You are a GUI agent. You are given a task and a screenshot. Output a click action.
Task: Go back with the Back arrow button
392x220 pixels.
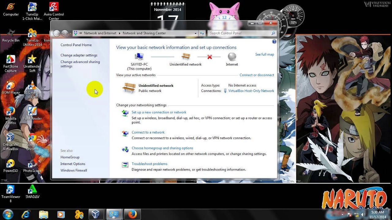pyautogui.click(x=57, y=33)
